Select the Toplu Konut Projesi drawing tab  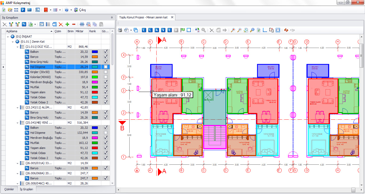click(x=143, y=17)
